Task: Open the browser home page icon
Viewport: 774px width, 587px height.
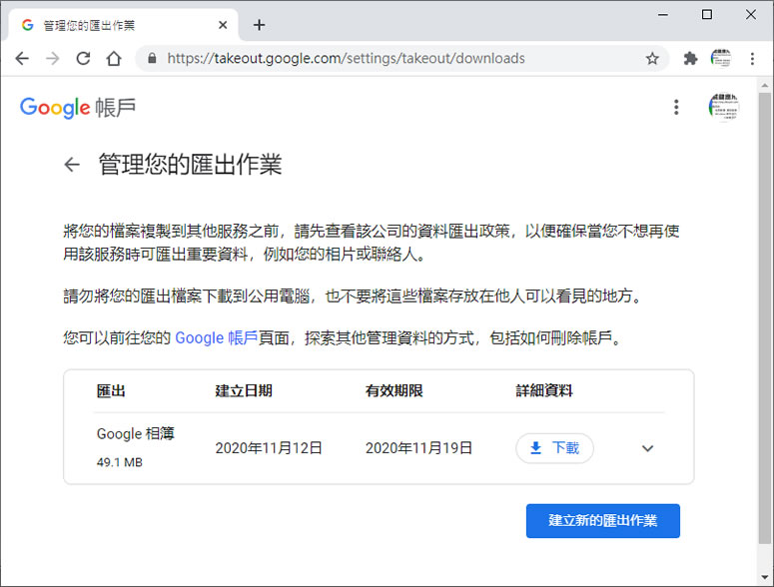Action: [x=114, y=59]
